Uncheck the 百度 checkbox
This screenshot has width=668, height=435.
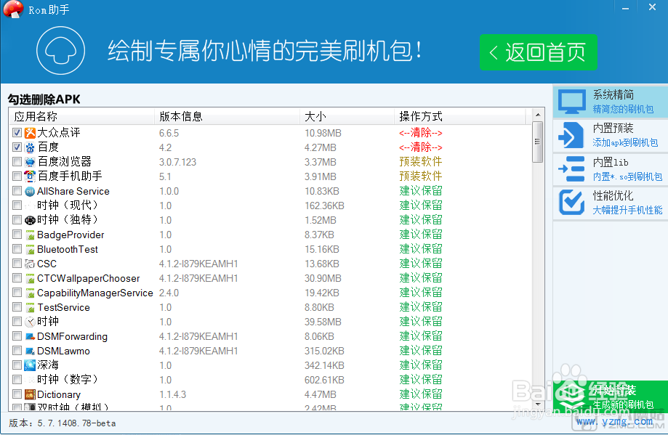click(x=17, y=147)
